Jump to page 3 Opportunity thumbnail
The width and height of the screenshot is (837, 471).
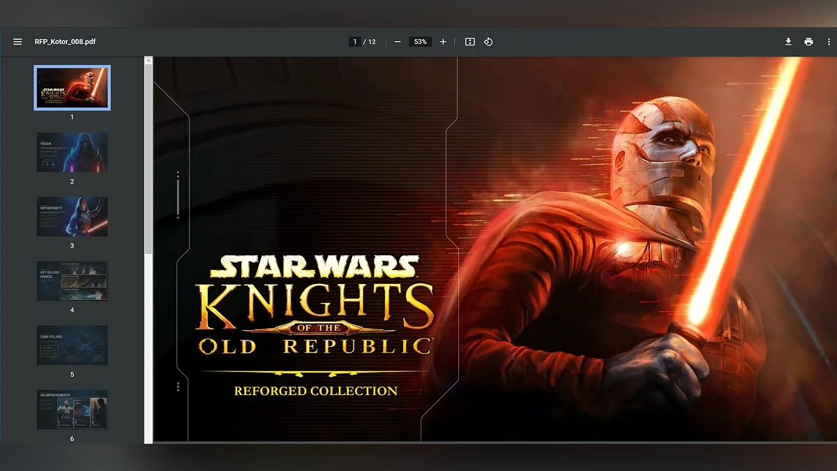click(x=72, y=216)
